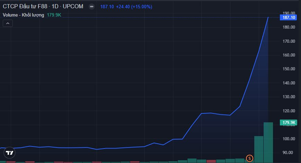Click the 180.00 price scale label
Image resolution: width=301 pixels, height=163 pixels.
coord(288,27)
